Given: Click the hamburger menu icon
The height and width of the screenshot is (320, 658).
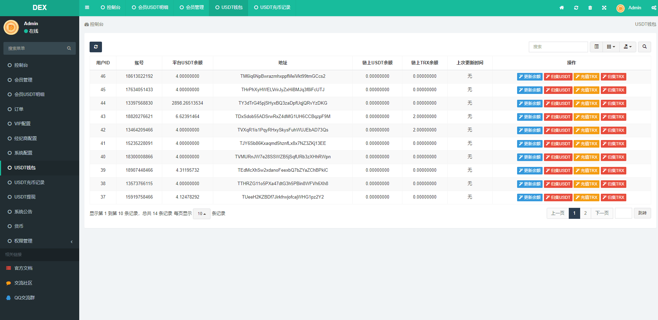Looking at the screenshot, I should 87,8.
